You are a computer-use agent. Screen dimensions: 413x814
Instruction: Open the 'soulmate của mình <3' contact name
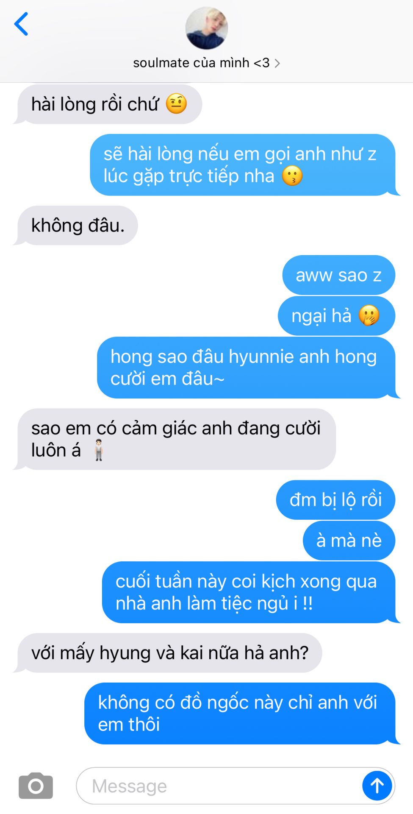pyautogui.click(x=201, y=63)
